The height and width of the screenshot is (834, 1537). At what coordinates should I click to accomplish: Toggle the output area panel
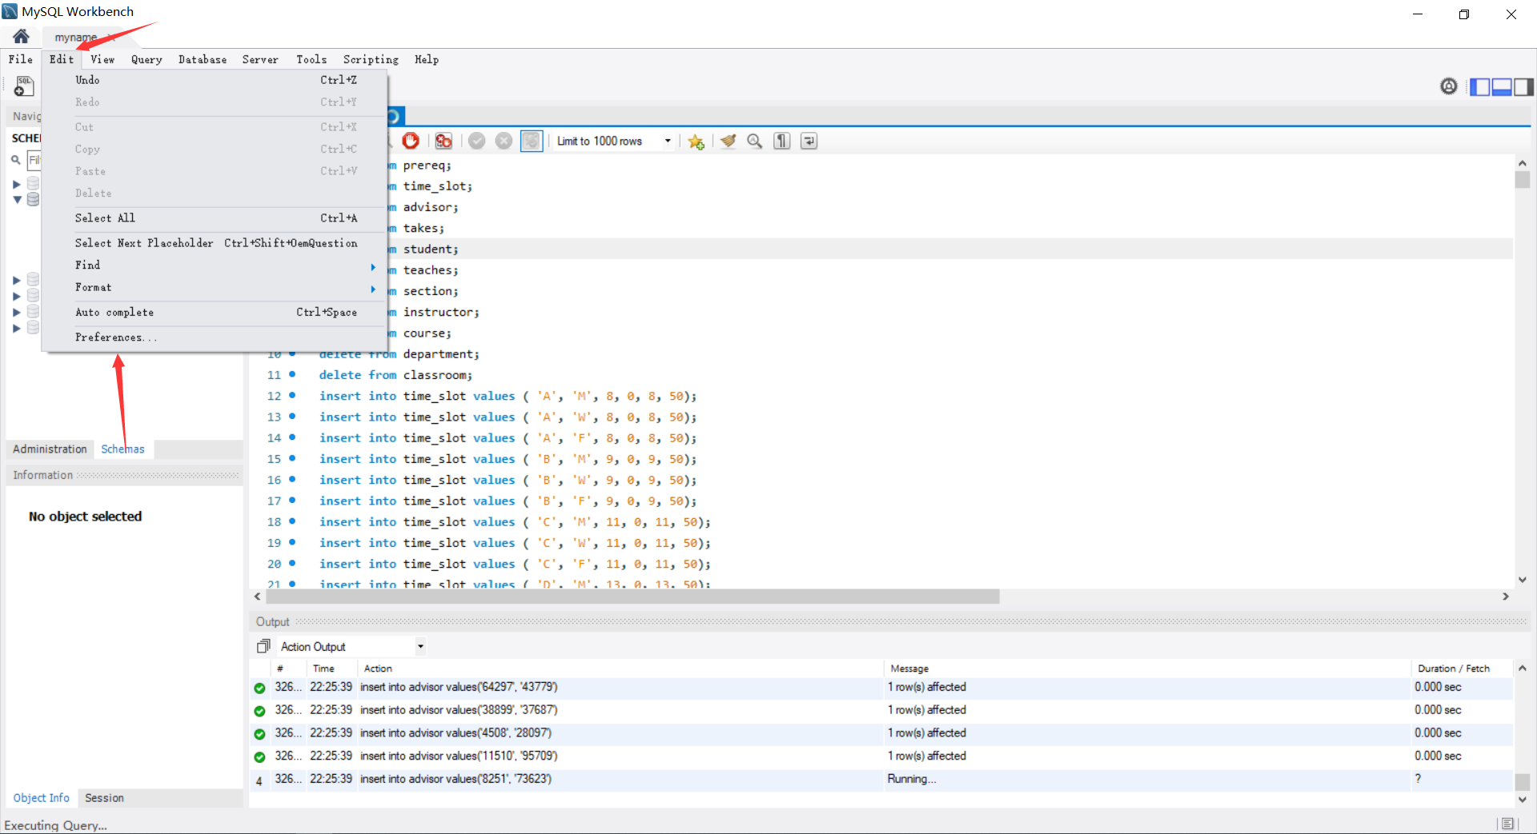[x=1501, y=86]
